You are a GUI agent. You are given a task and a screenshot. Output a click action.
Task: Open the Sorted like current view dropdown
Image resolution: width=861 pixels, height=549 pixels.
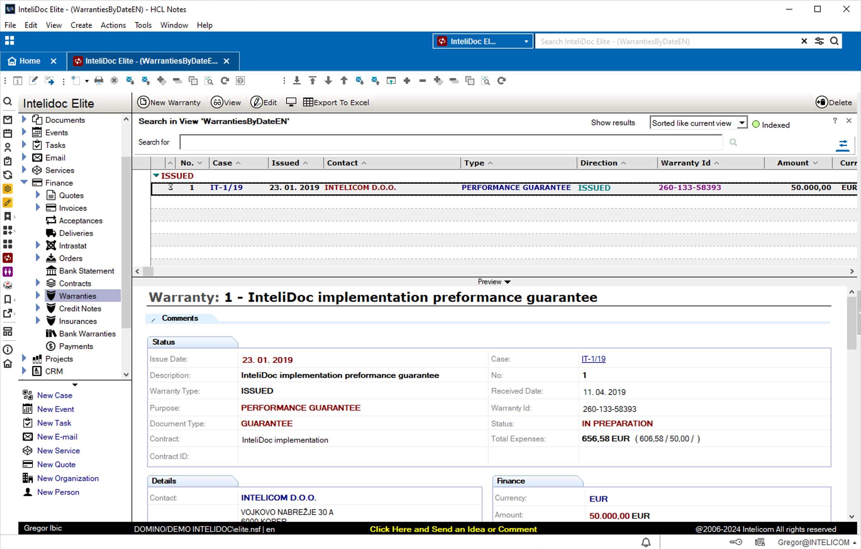tap(742, 123)
